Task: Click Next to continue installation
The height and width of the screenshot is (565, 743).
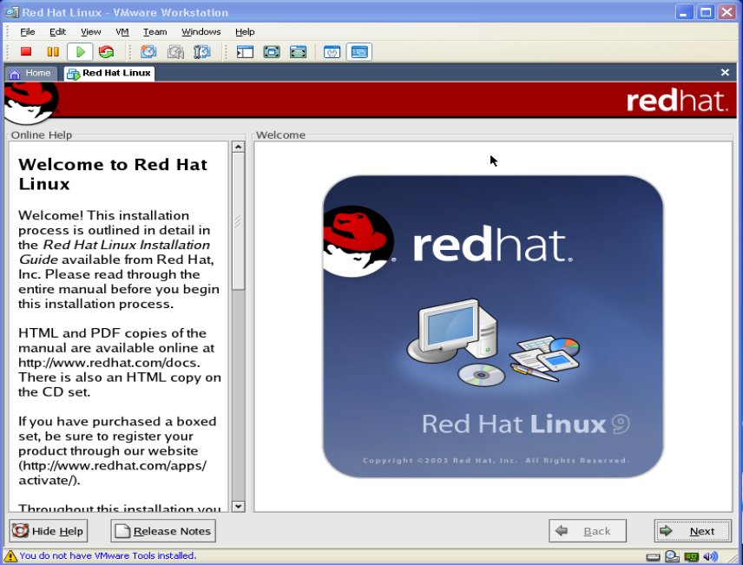Action: click(693, 531)
